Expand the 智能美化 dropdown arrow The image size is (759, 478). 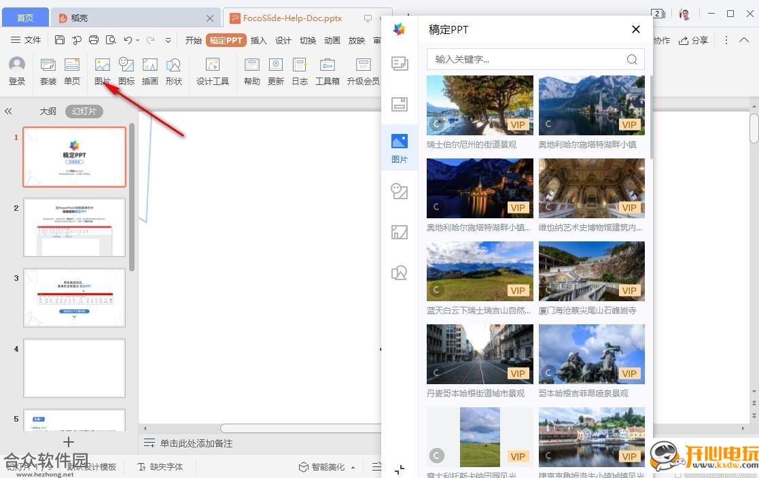tap(353, 467)
